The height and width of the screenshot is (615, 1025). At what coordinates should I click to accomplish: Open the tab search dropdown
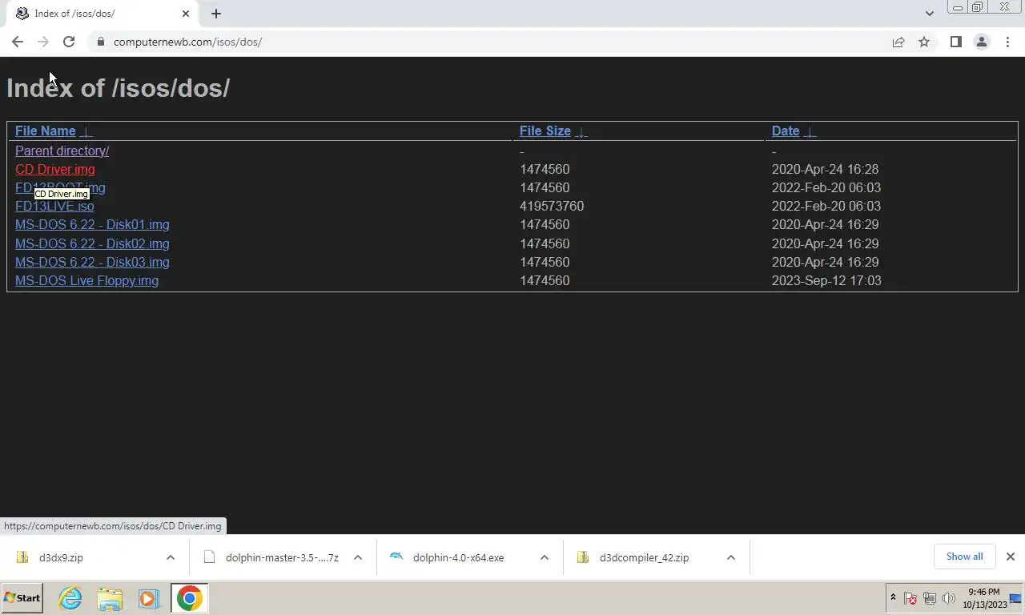click(929, 14)
